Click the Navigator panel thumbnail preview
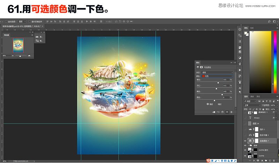This screenshot has height=165, width=279. 18,45
